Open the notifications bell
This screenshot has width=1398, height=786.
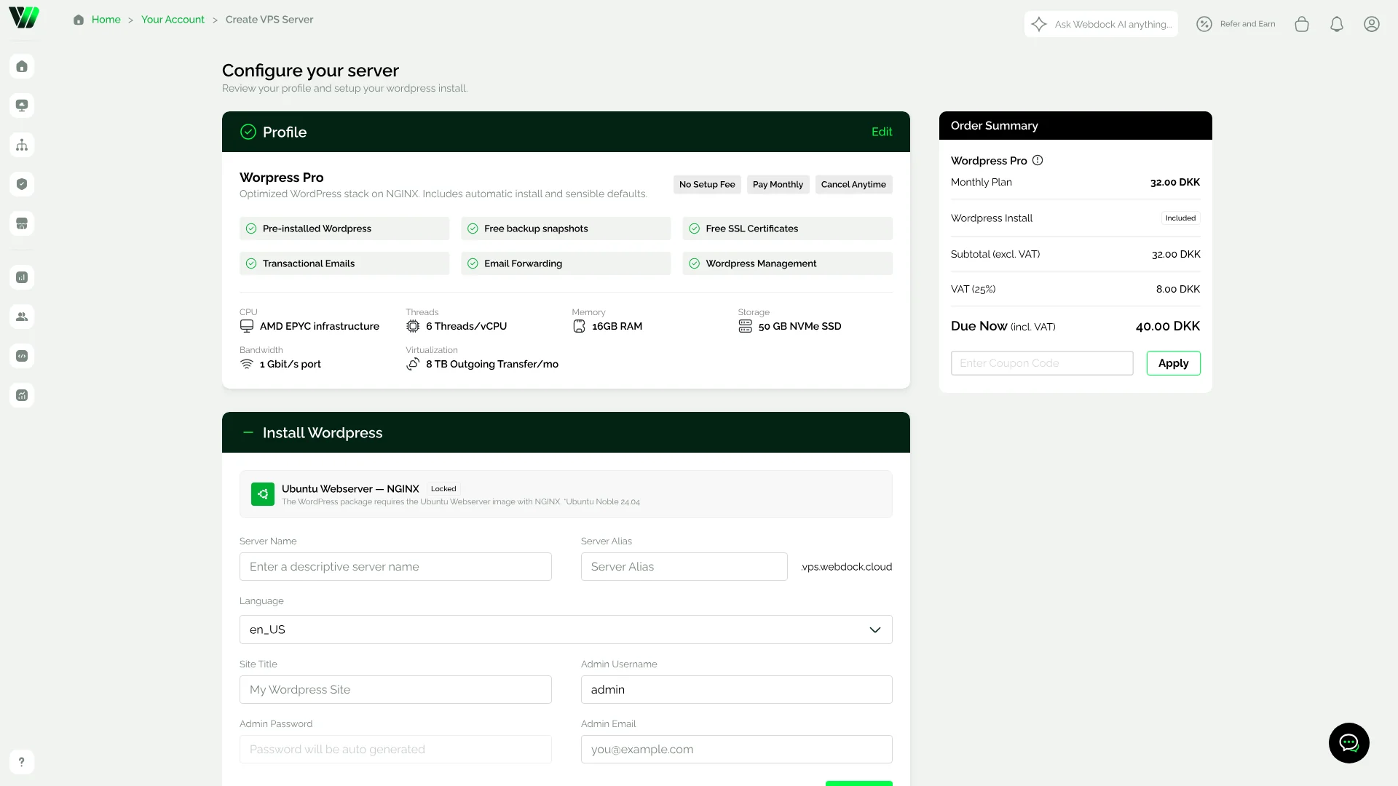click(x=1337, y=24)
